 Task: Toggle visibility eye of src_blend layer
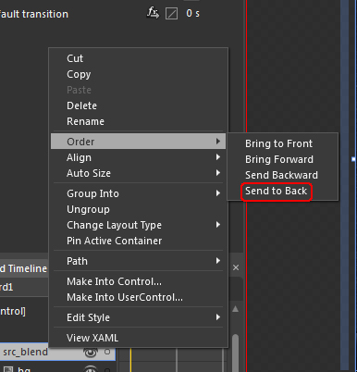click(x=91, y=353)
